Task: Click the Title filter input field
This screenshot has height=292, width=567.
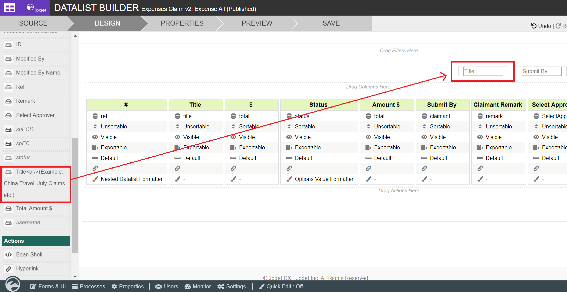Action: point(483,71)
